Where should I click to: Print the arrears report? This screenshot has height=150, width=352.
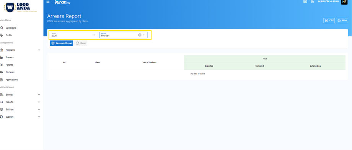342,21
